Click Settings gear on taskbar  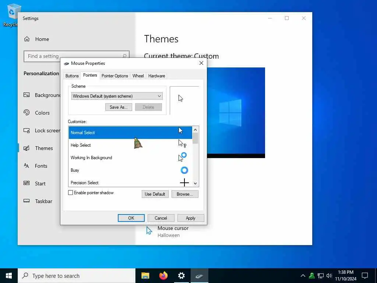point(181,276)
